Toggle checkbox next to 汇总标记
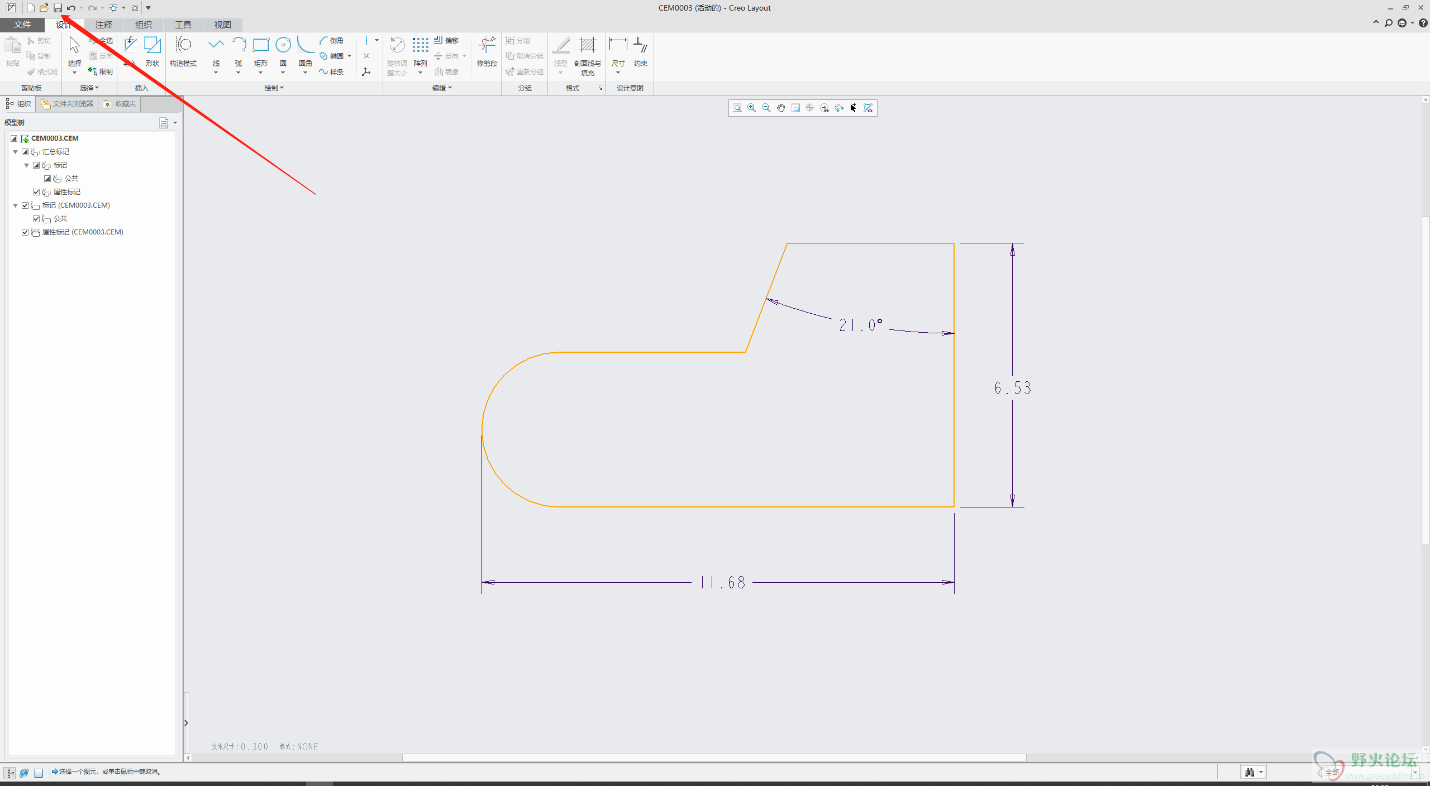Image resolution: width=1430 pixels, height=786 pixels. (x=25, y=152)
